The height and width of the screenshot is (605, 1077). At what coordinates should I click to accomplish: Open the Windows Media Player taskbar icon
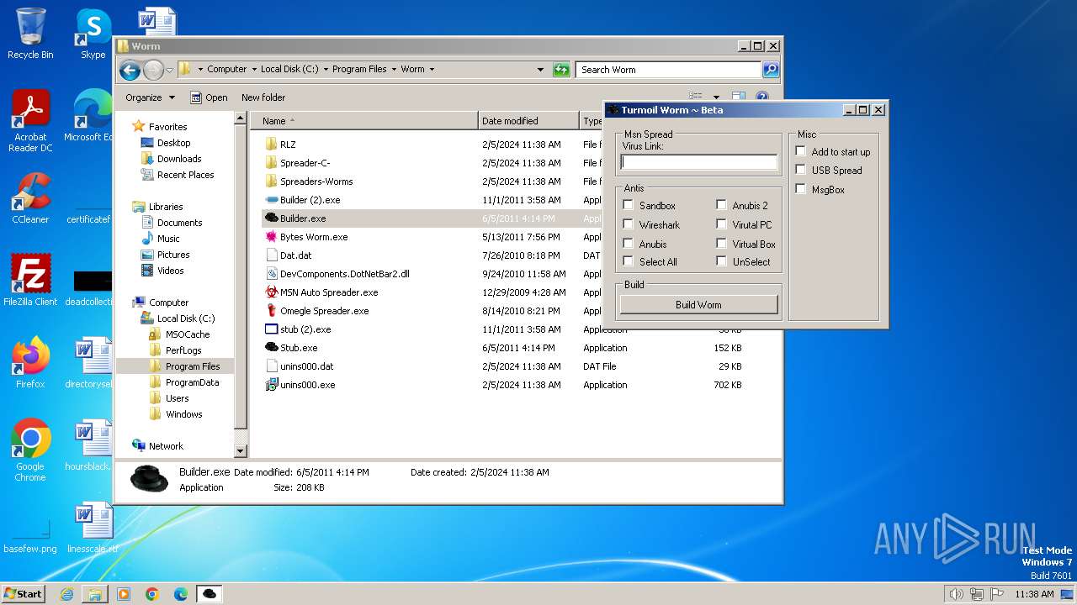pos(124,594)
